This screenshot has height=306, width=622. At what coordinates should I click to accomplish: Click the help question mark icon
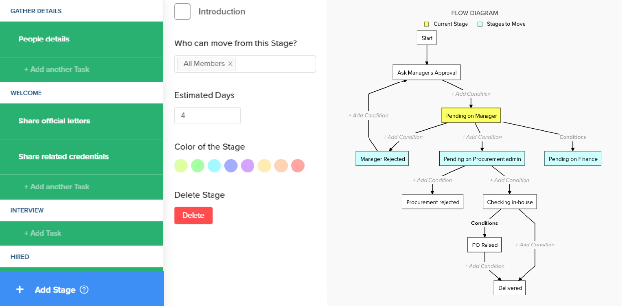[84, 290]
